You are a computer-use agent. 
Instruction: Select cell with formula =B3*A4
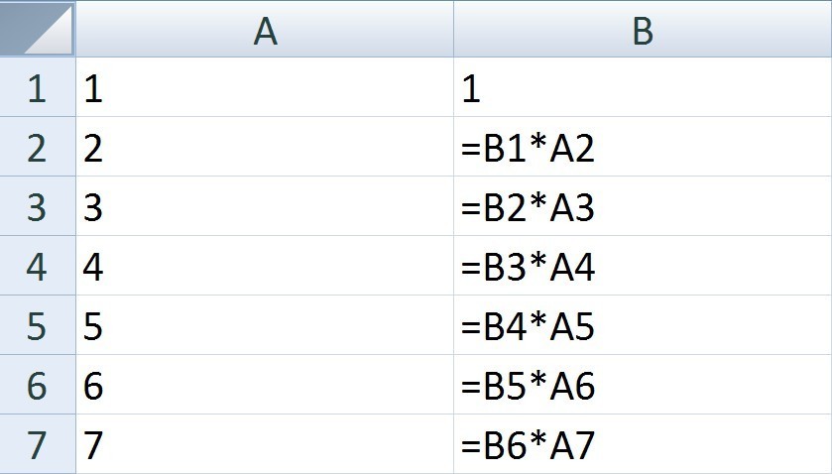[643, 266]
